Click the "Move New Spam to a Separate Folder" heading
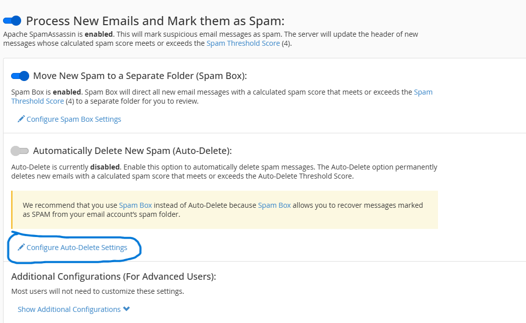The image size is (526, 323). (x=140, y=76)
